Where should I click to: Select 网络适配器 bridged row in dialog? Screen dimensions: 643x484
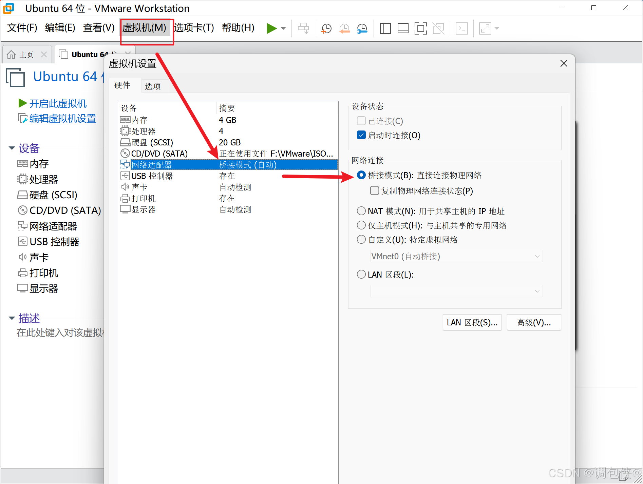(228, 165)
